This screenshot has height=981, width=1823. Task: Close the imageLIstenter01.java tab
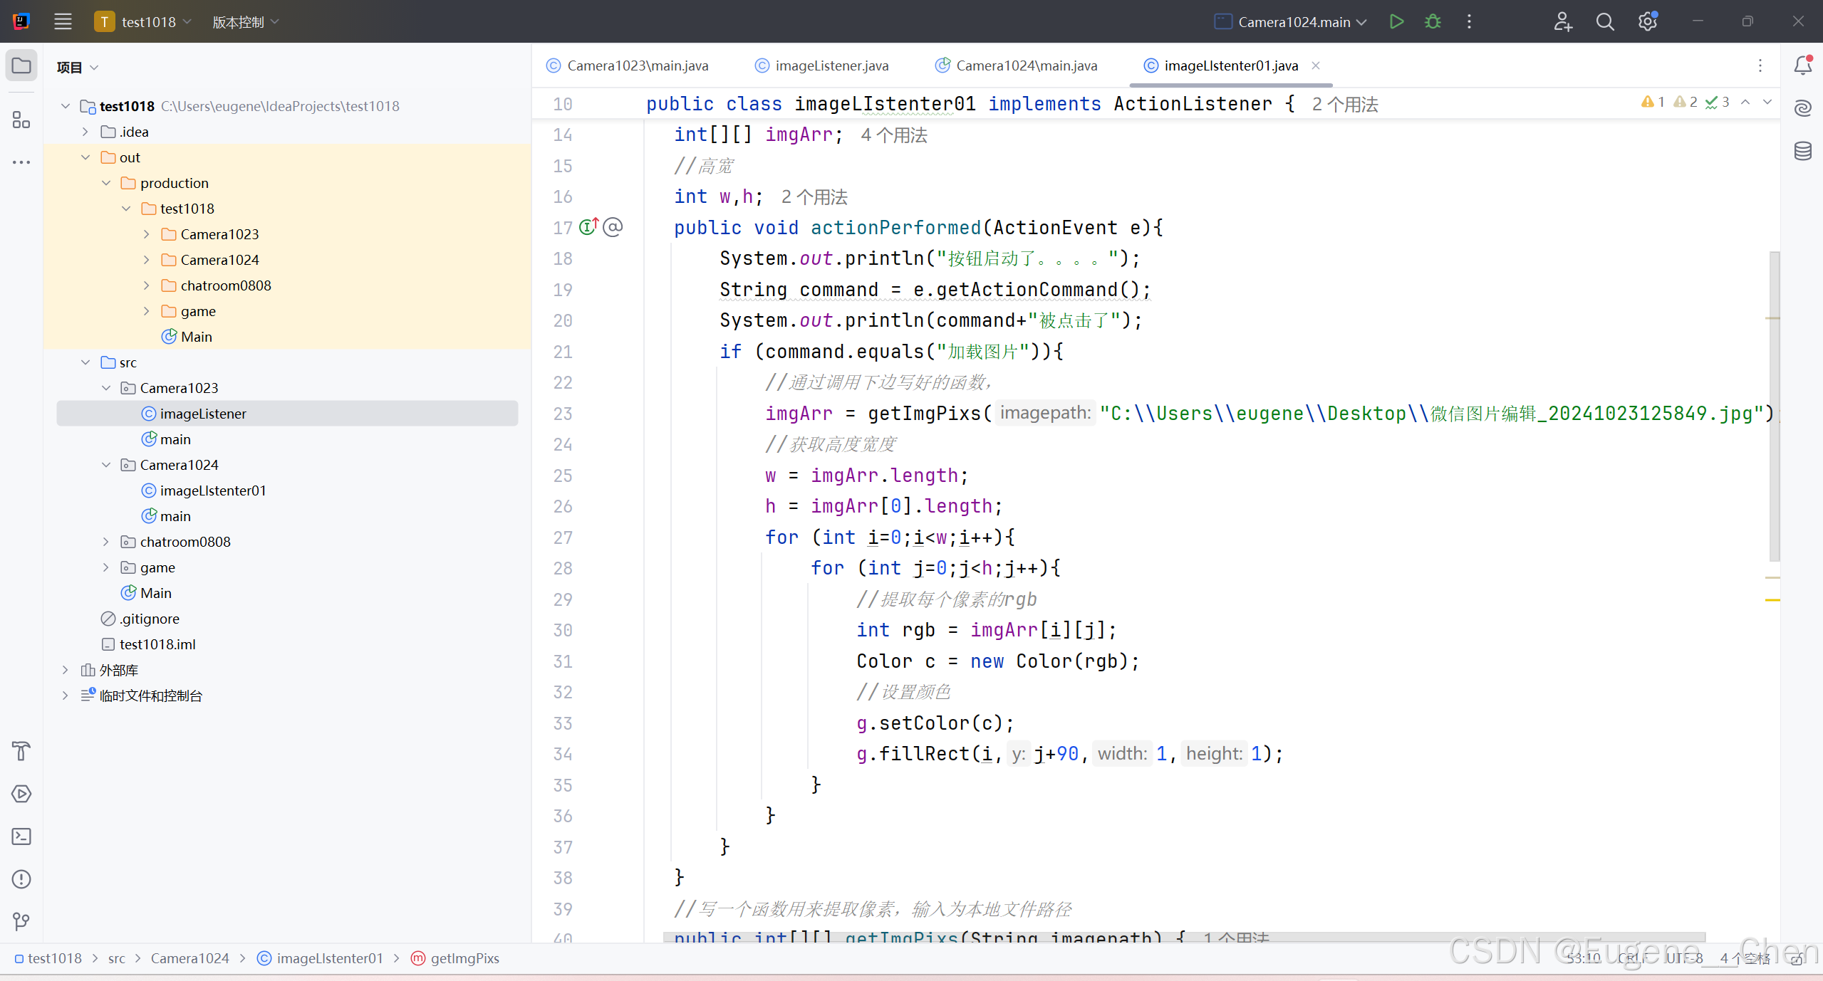[x=1316, y=65]
